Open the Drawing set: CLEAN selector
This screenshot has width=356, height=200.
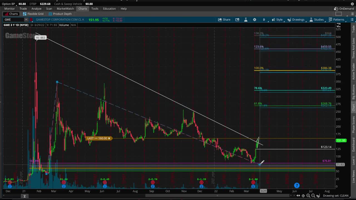[x=336, y=196]
